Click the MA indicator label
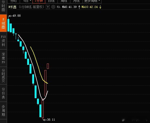This screenshot has height=123, width=150. coord(58,7)
